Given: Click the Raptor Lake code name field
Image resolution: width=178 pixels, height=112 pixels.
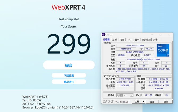Looking at the screenshot, I should pos(126,49).
